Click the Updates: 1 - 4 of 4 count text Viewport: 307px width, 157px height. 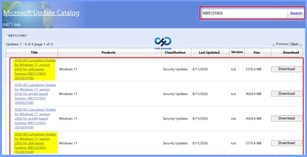[x=29, y=44]
